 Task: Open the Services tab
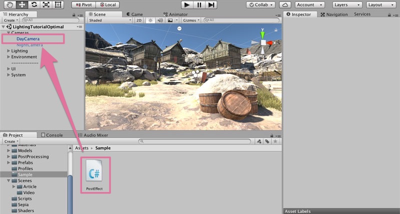(x=362, y=14)
